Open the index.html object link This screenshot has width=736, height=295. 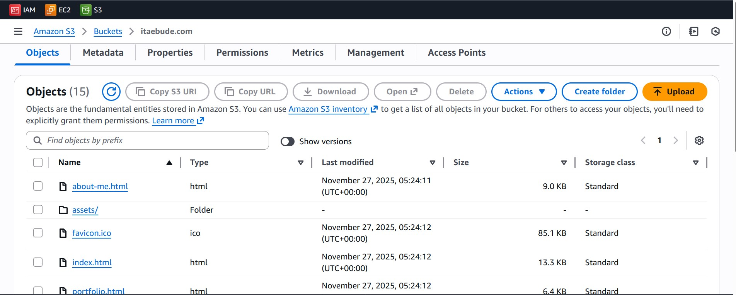pos(92,263)
